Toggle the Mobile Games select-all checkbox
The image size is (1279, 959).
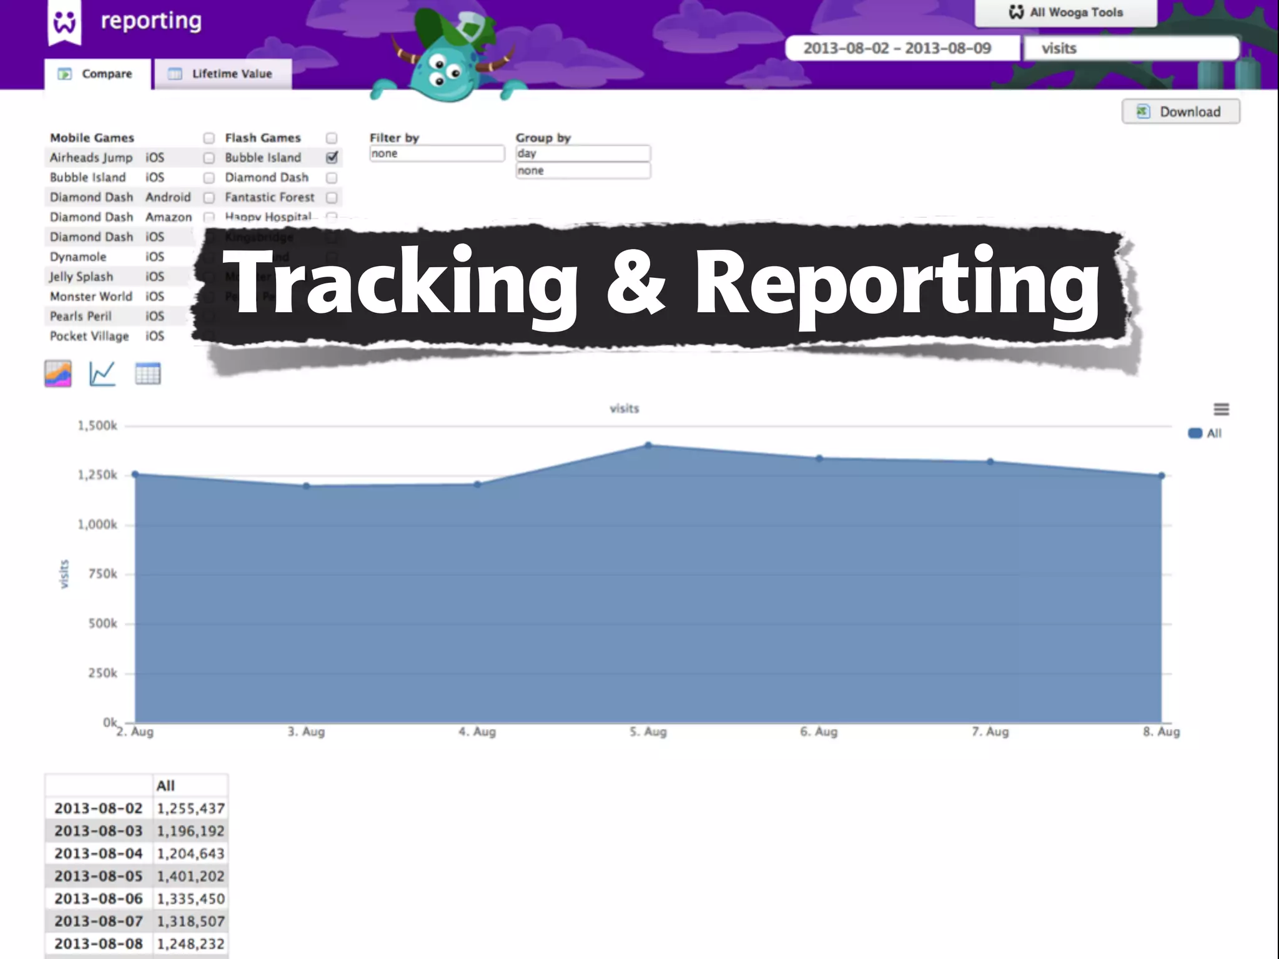[209, 138]
